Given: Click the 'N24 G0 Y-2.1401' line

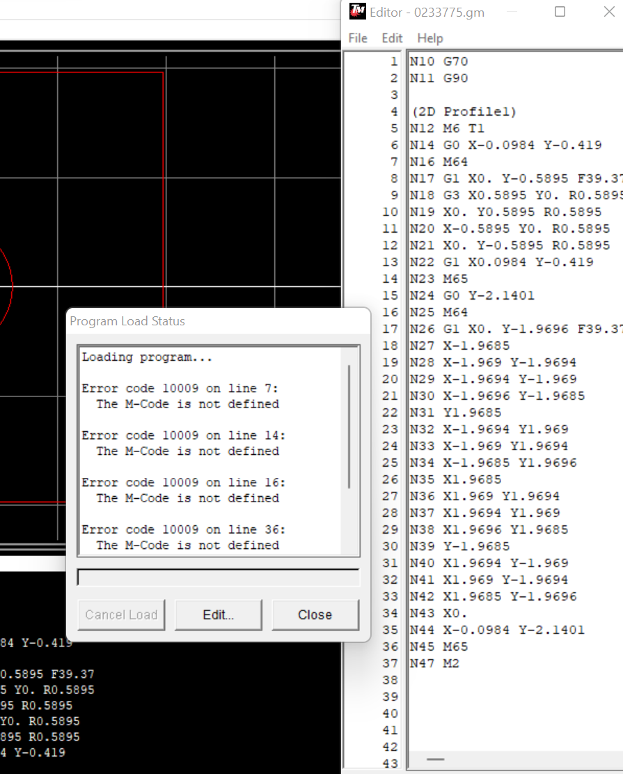Looking at the screenshot, I should click(473, 295).
